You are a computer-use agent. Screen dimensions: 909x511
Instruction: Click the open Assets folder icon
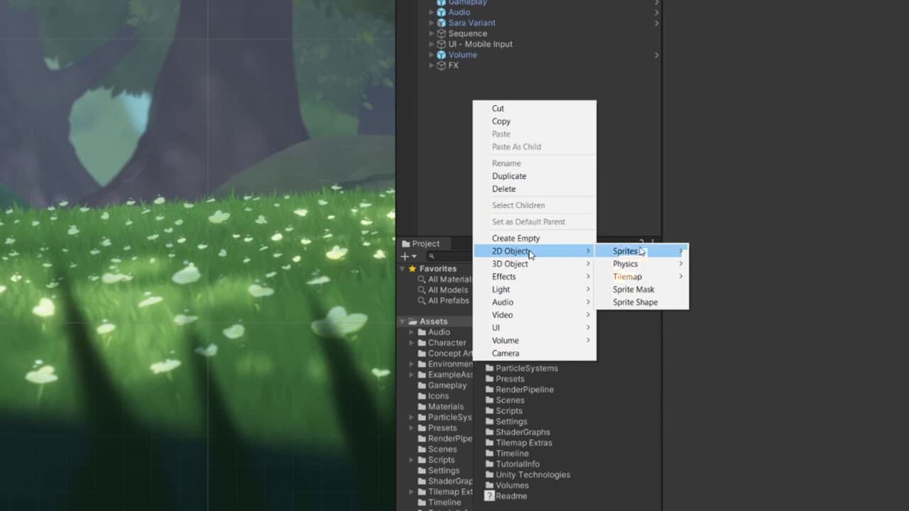click(412, 322)
